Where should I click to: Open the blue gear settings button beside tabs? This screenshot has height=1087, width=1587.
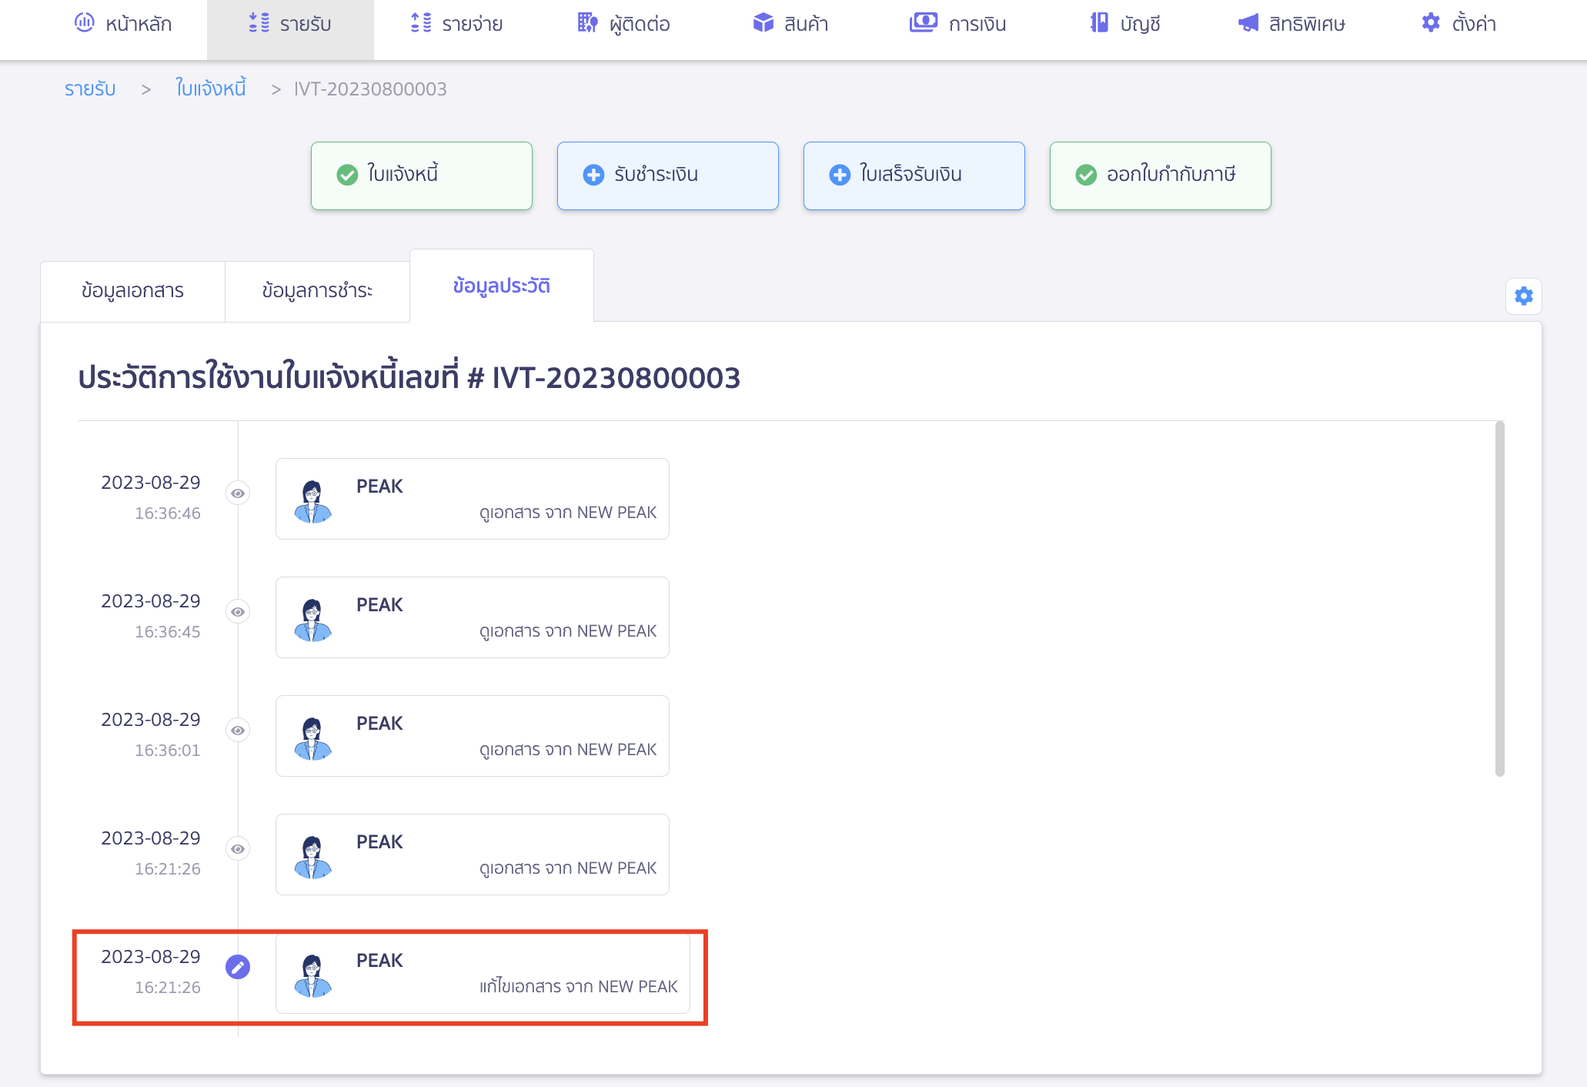(x=1523, y=296)
